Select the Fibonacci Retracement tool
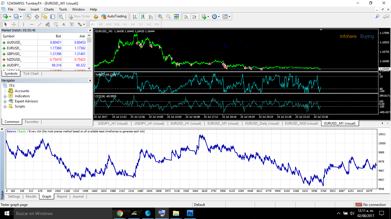The image size is (391, 219). [x=56, y=24]
